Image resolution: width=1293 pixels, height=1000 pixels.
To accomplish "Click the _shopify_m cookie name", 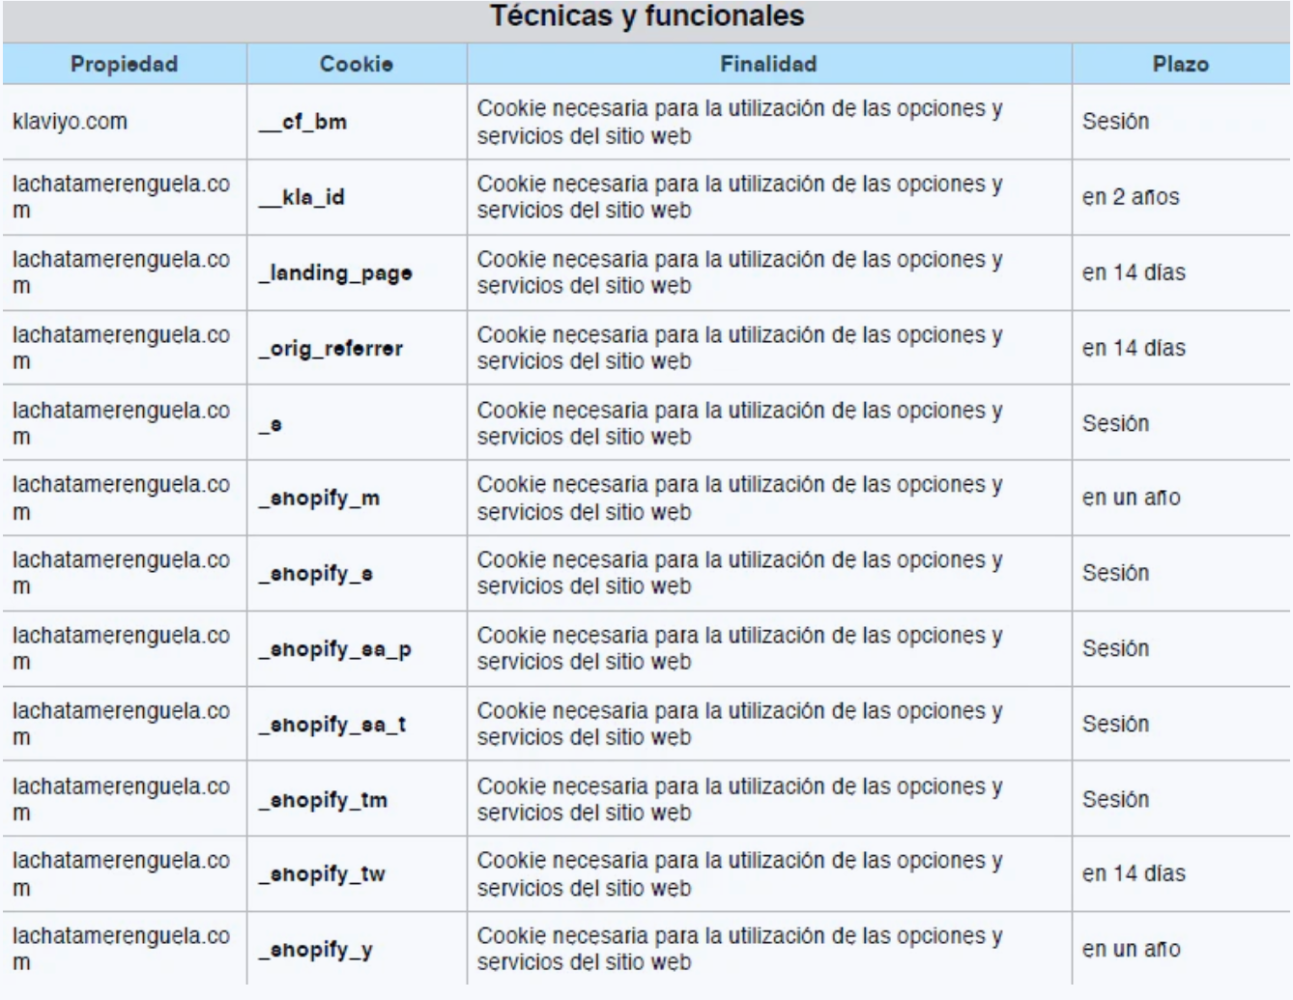I will point(319,499).
